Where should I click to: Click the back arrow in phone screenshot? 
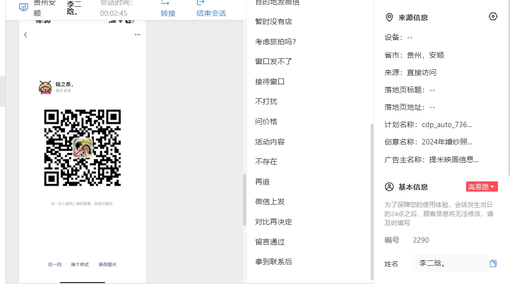point(26,35)
